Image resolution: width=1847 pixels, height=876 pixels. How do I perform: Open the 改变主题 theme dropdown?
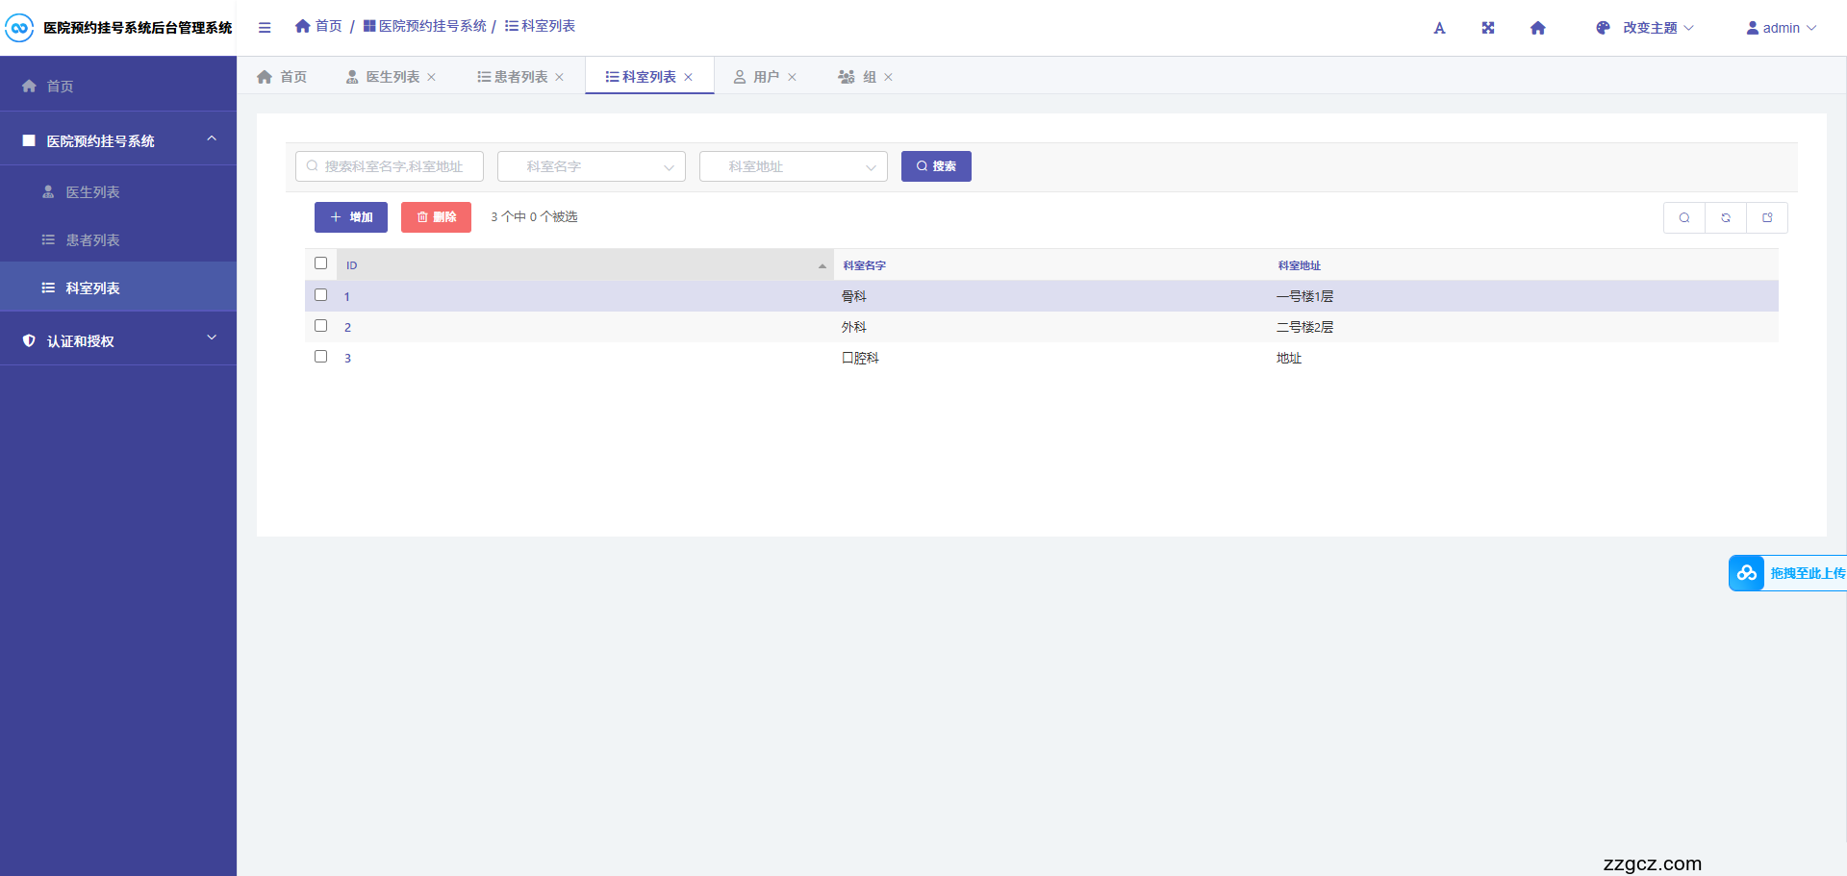pyautogui.click(x=1645, y=28)
